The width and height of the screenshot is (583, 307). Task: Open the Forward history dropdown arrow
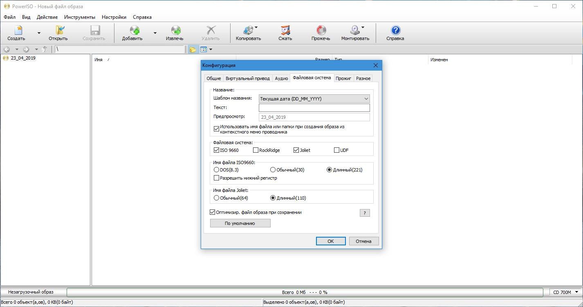coord(36,49)
